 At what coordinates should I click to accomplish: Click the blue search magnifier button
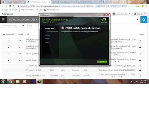pos(144,19)
